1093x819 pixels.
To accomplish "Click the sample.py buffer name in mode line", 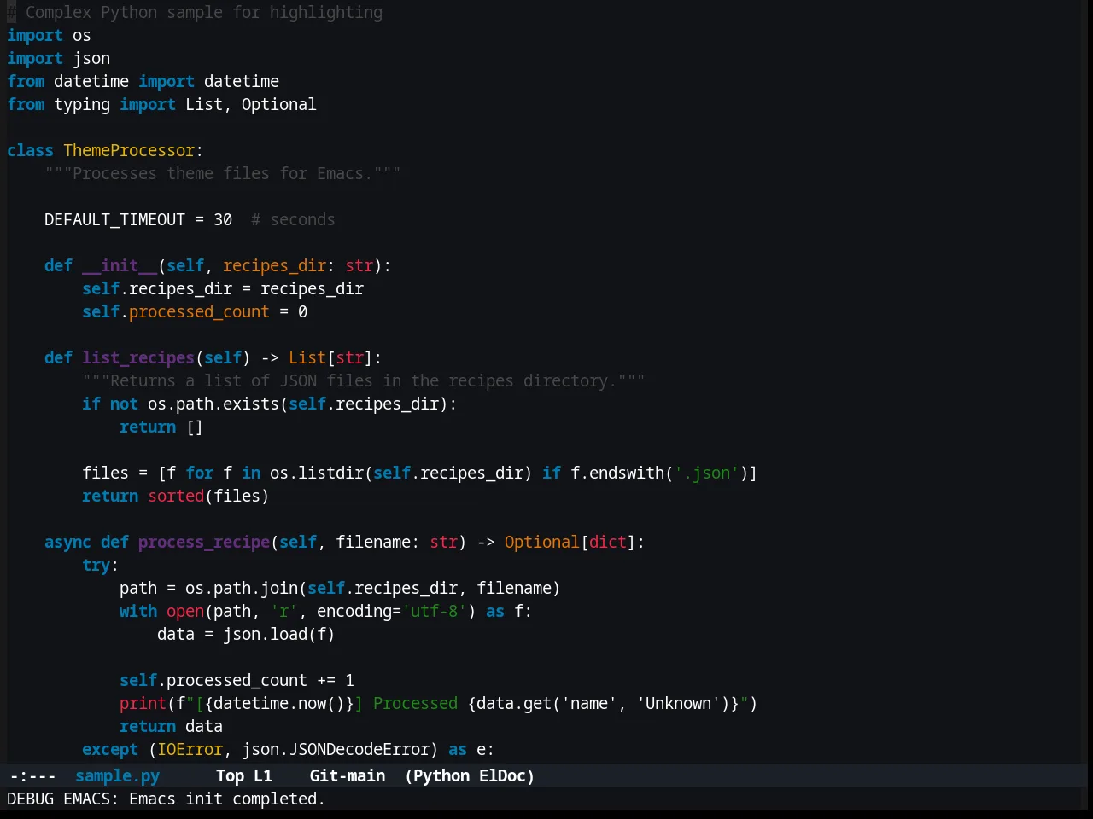I will 117,775.
